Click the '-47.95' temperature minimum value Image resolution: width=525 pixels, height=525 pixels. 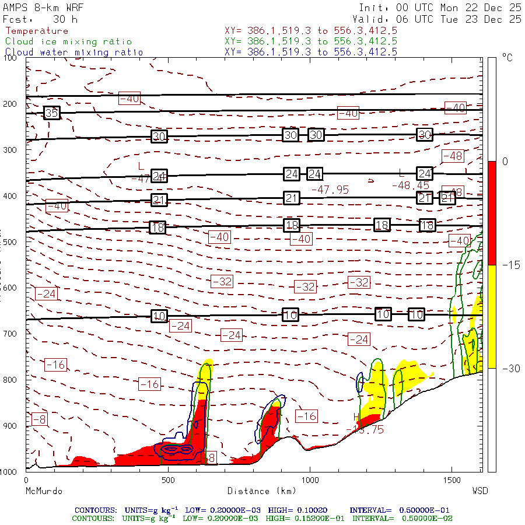[x=330, y=190]
